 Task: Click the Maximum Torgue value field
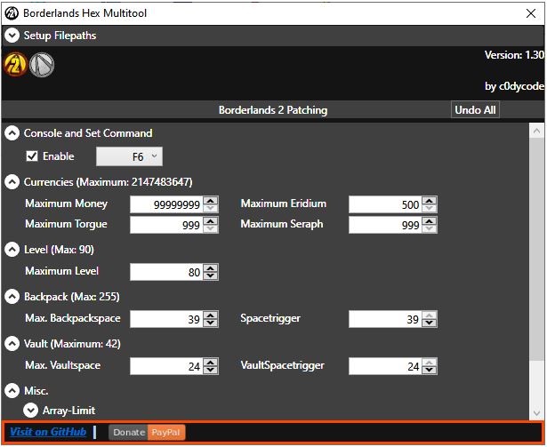point(166,225)
